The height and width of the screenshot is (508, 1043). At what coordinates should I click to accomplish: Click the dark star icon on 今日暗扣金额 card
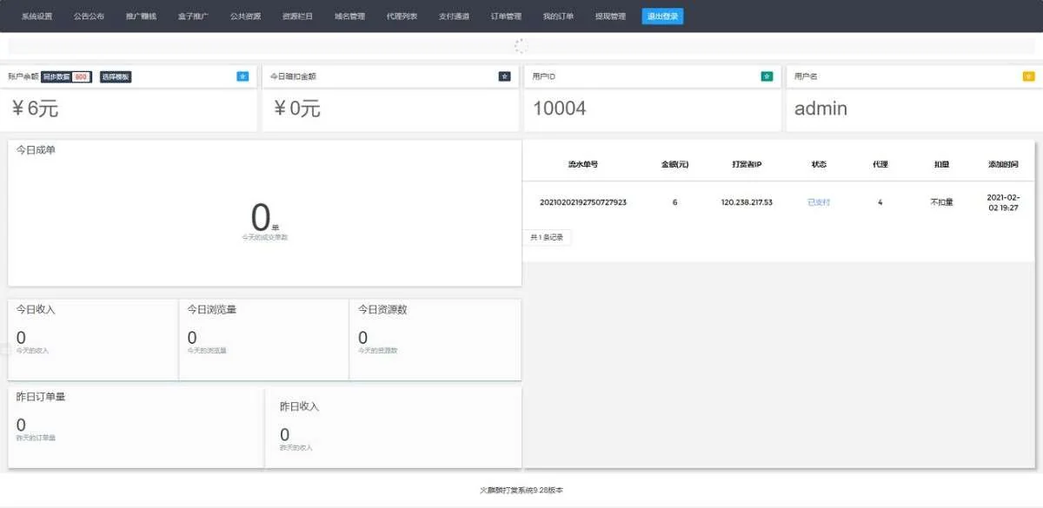tap(505, 76)
